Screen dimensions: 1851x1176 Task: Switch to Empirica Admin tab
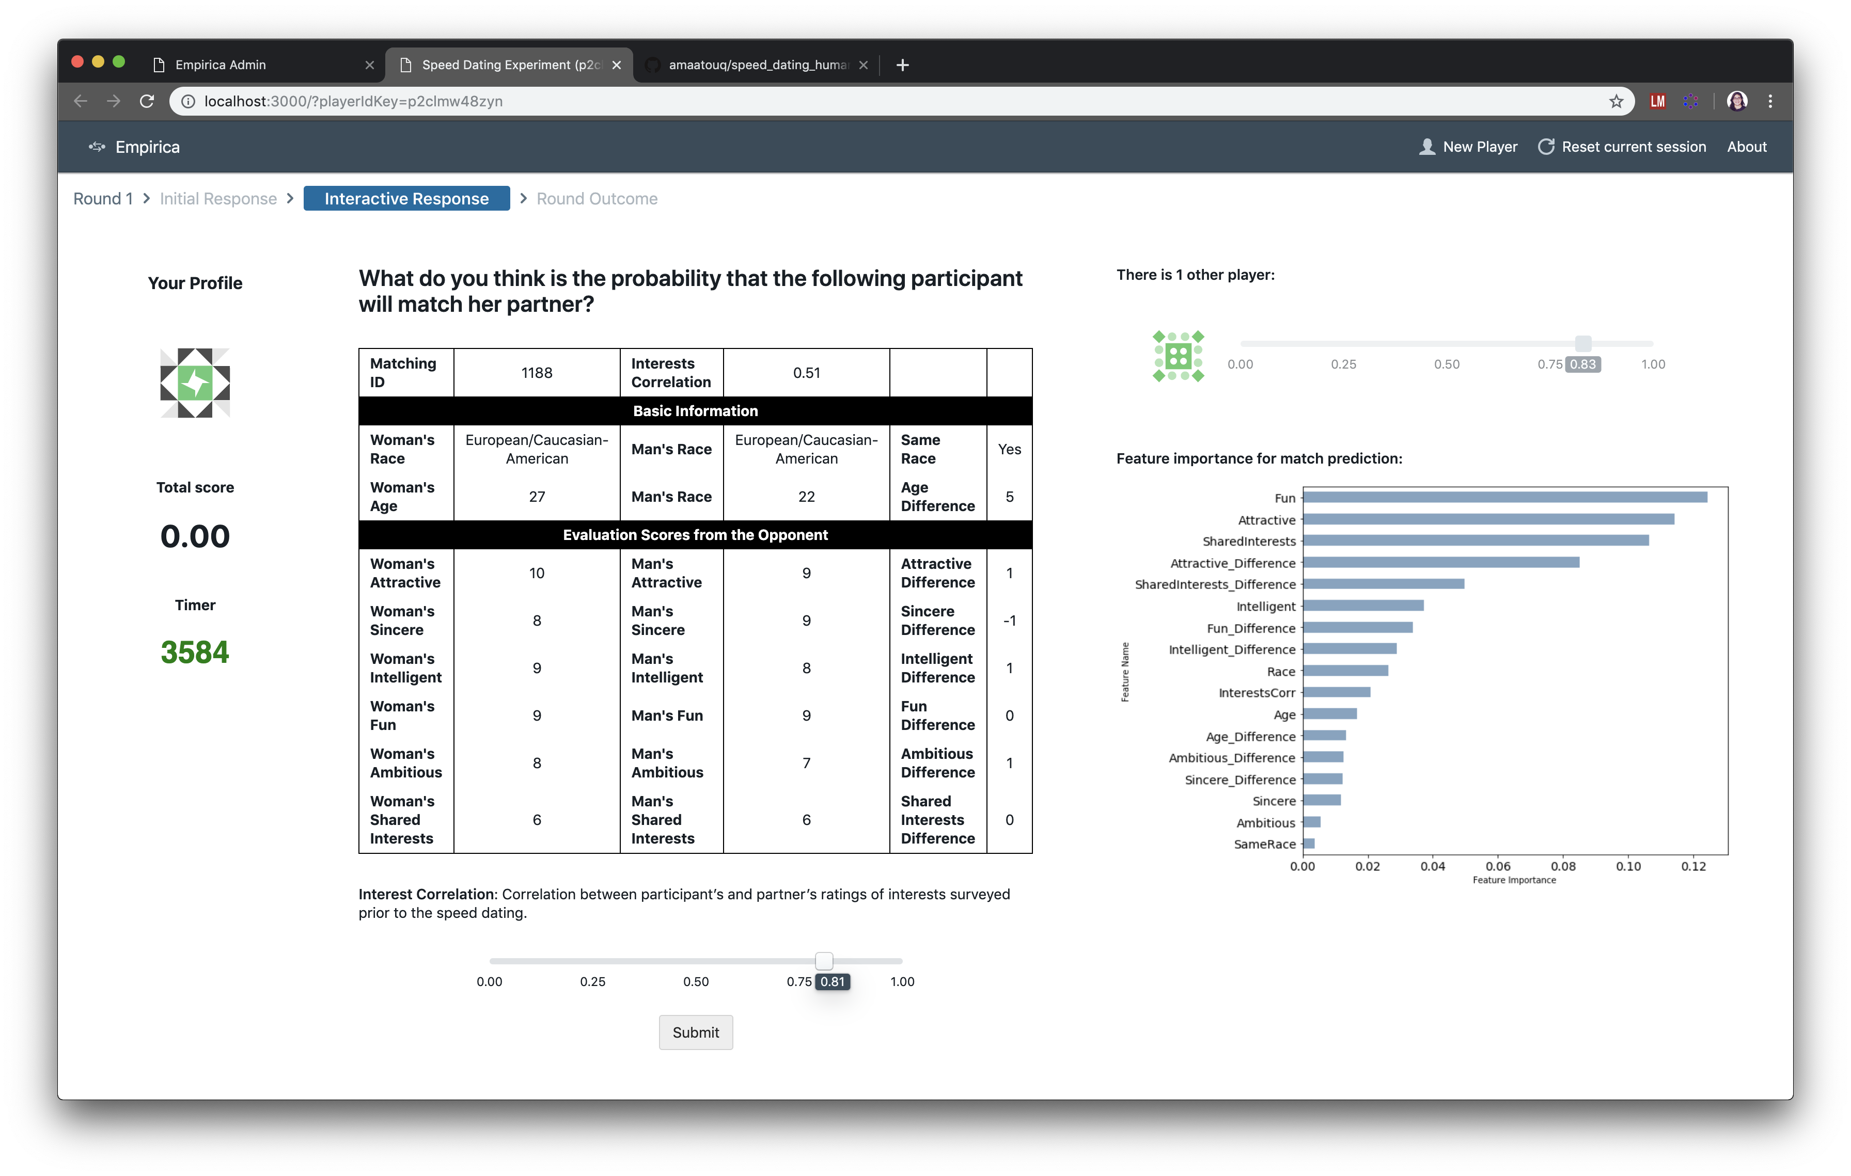(221, 65)
